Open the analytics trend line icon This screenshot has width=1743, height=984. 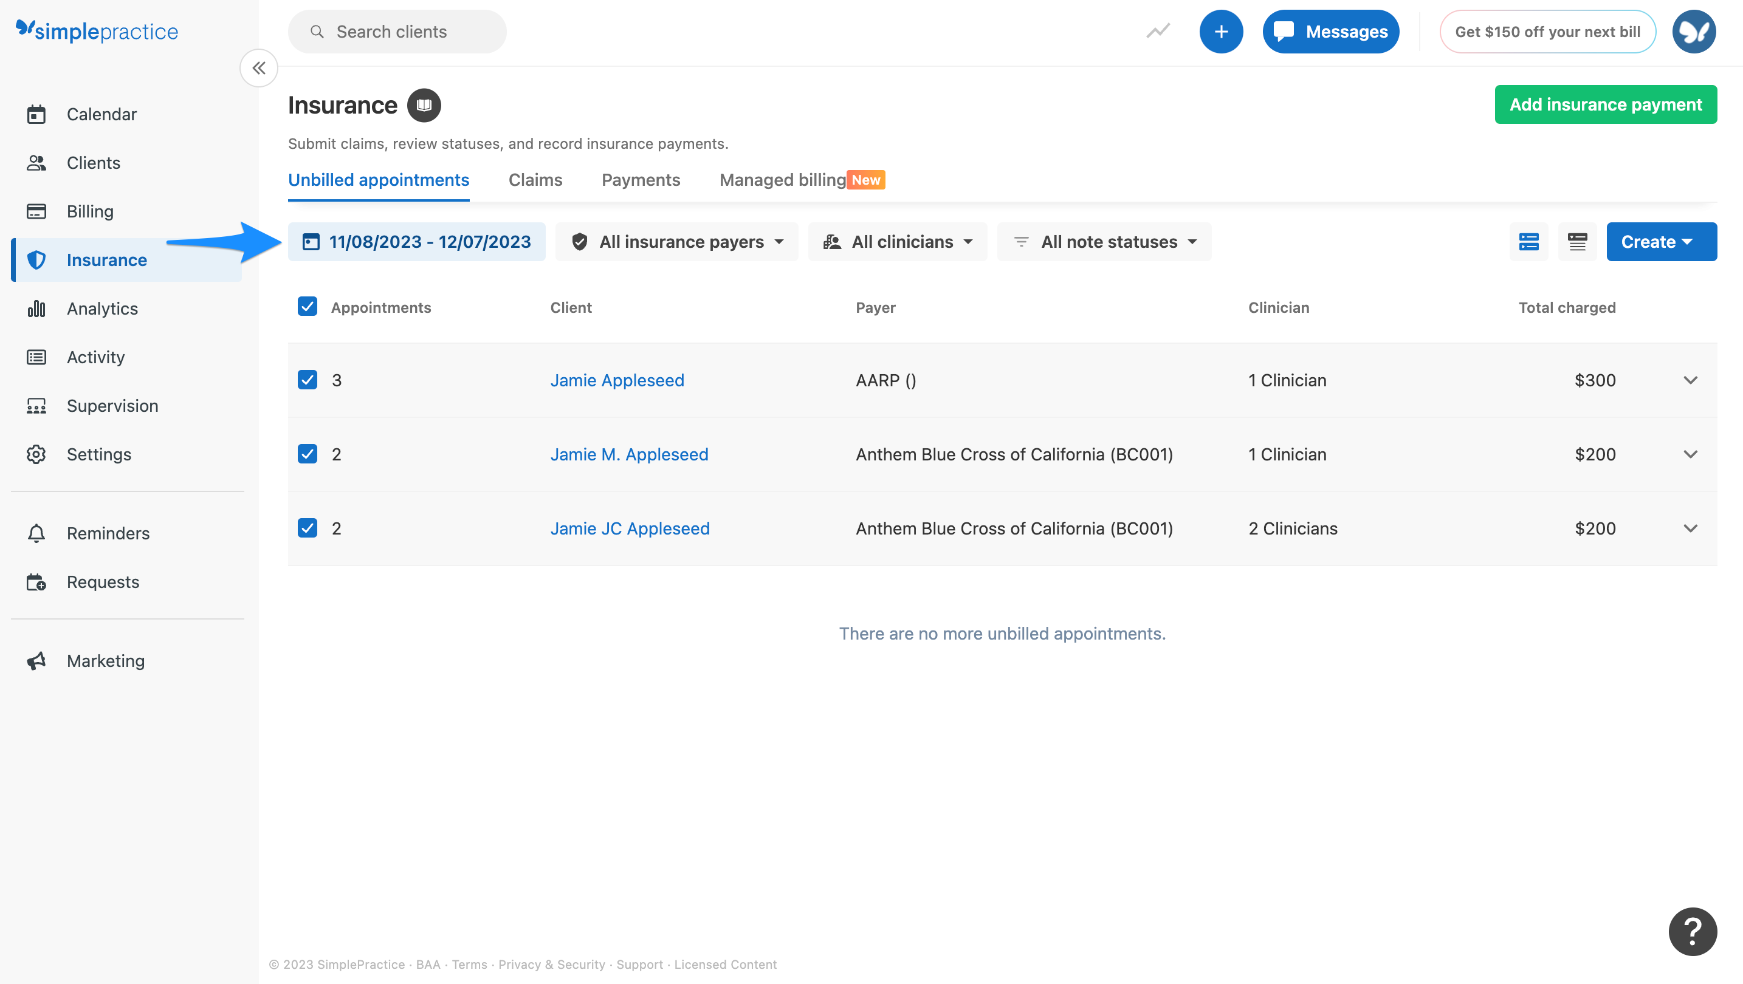[x=1158, y=31]
